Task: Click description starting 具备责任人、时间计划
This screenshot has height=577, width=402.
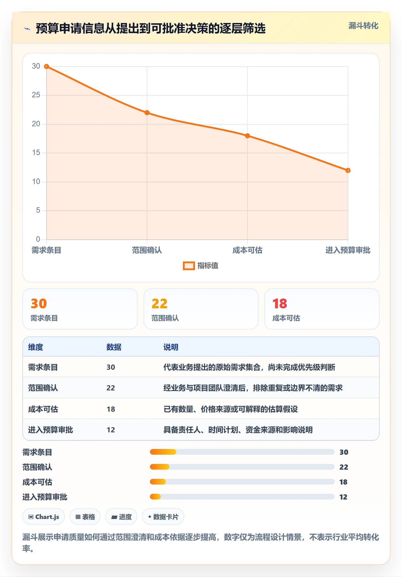Action: tap(238, 430)
